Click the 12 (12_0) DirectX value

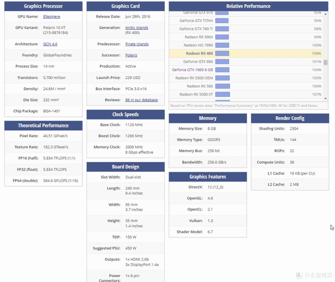(x=215, y=187)
